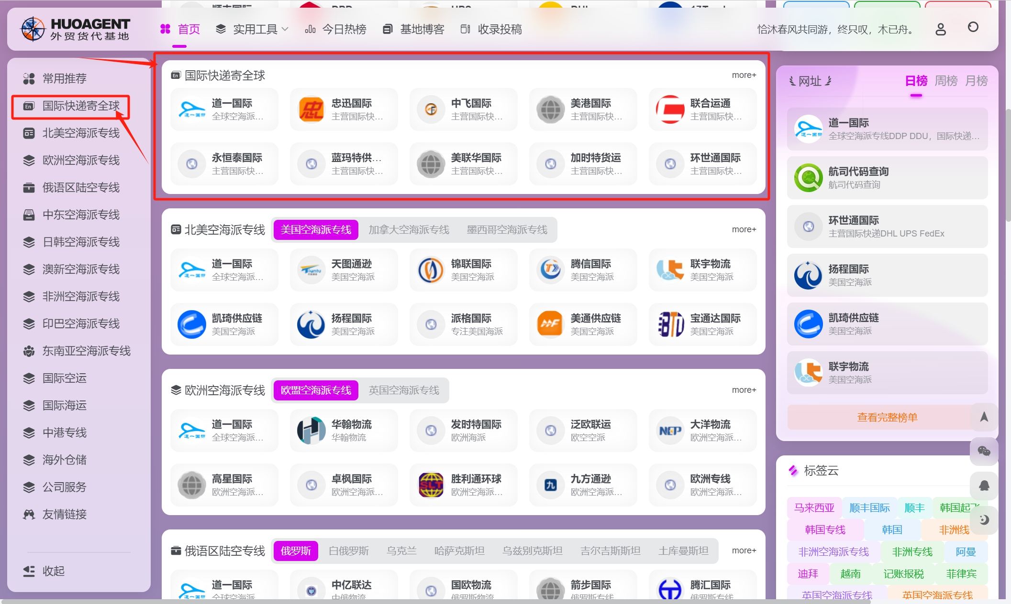Click the 九方通逊 logo icon
Viewport: 1011px width, 604px height.
551,485
